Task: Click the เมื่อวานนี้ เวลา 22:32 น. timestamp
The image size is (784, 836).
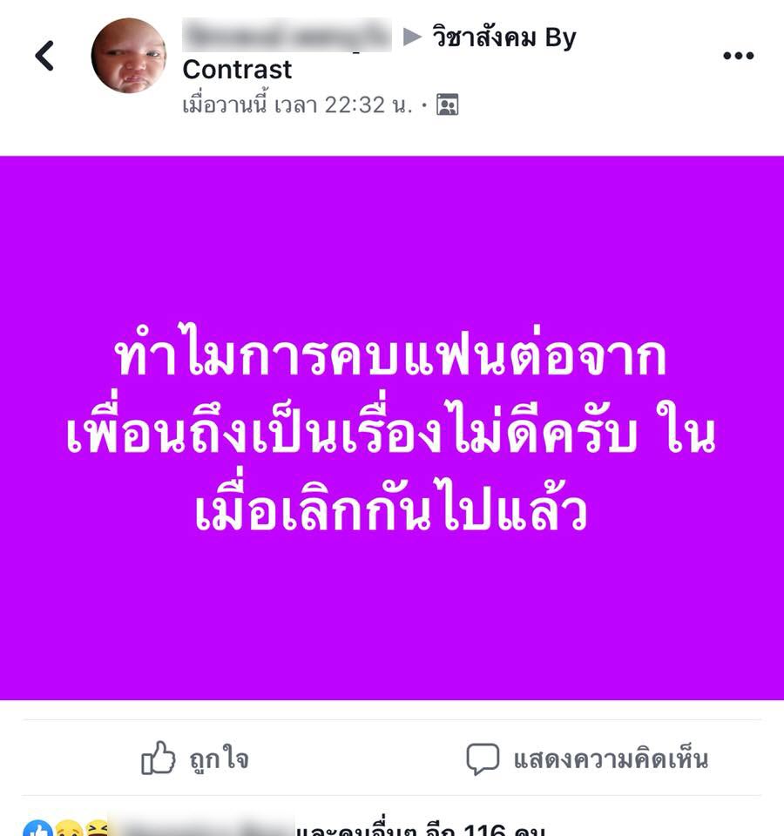Action: tap(298, 104)
